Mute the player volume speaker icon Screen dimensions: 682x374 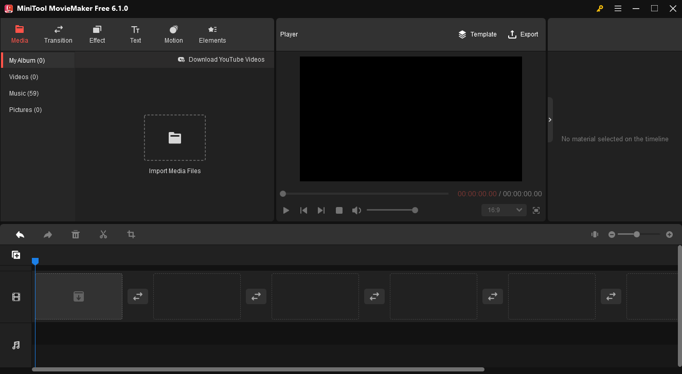pyautogui.click(x=356, y=210)
